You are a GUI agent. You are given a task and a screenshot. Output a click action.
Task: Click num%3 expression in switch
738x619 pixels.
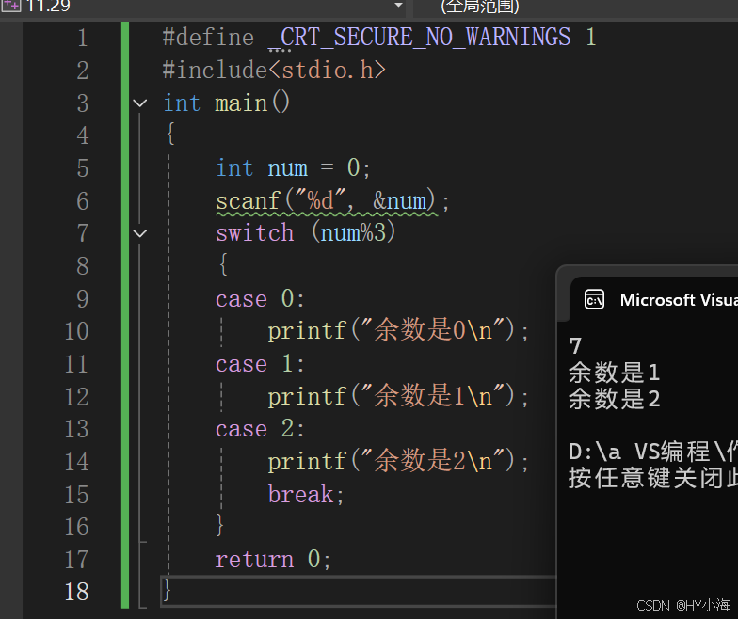click(x=353, y=233)
